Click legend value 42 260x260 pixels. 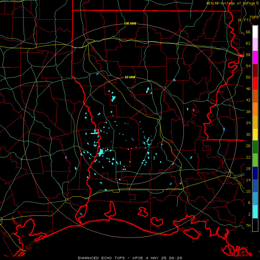click(x=248, y=100)
